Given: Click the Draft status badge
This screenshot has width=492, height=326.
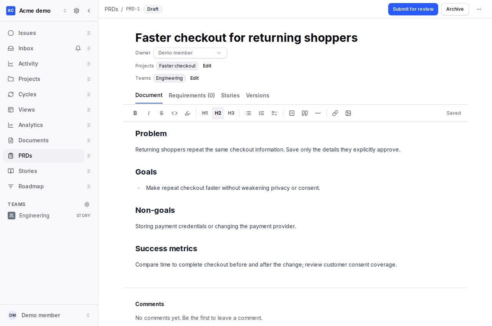Looking at the screenshot, I should pos(153,9).
